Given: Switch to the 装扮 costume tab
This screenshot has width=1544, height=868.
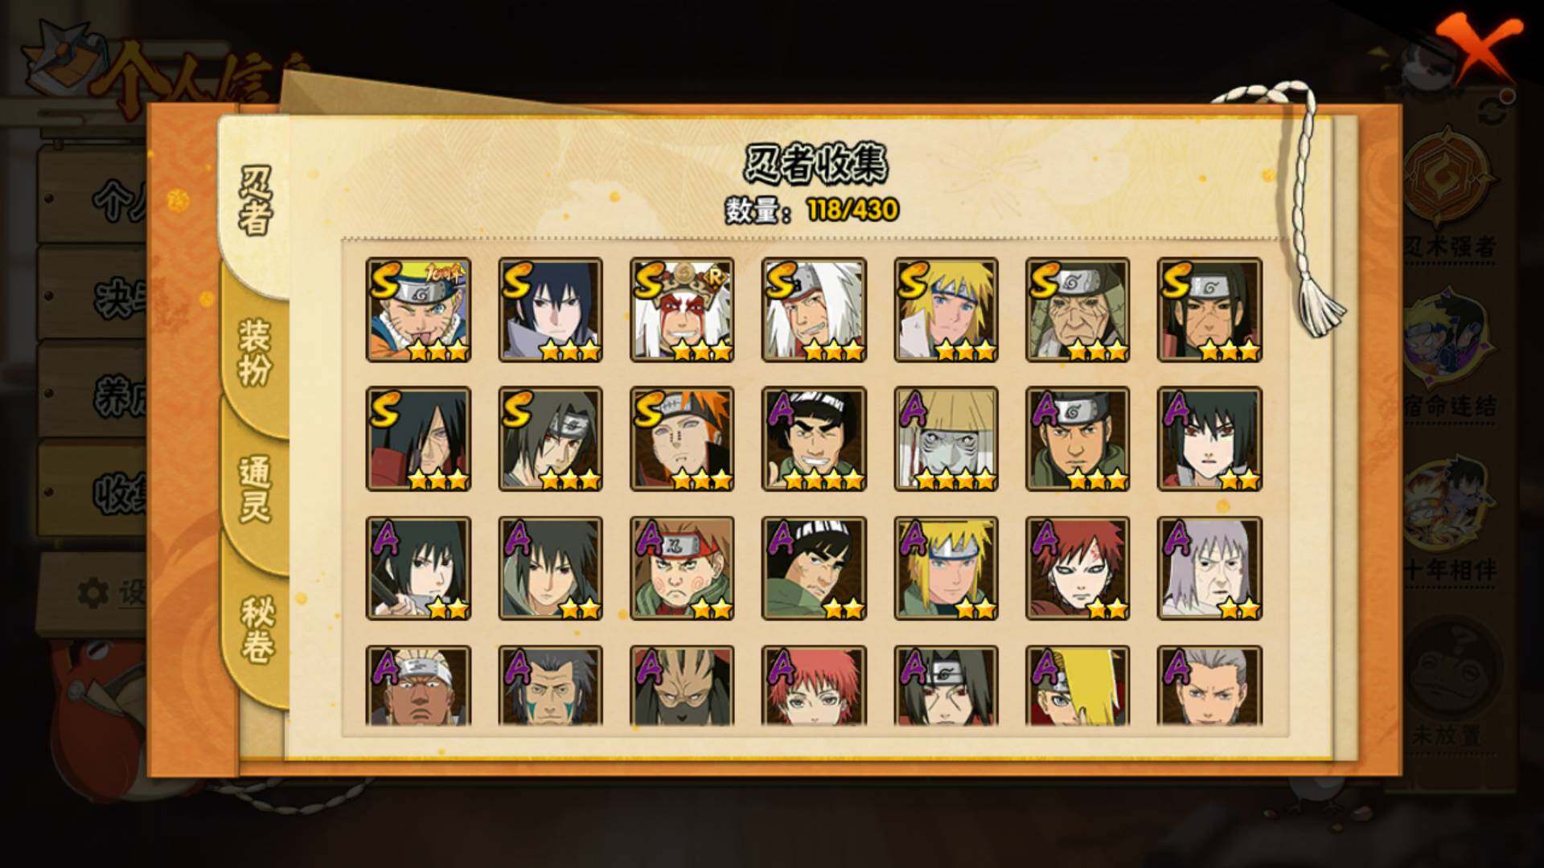Looking at the screenshot, I should [255, 352].
